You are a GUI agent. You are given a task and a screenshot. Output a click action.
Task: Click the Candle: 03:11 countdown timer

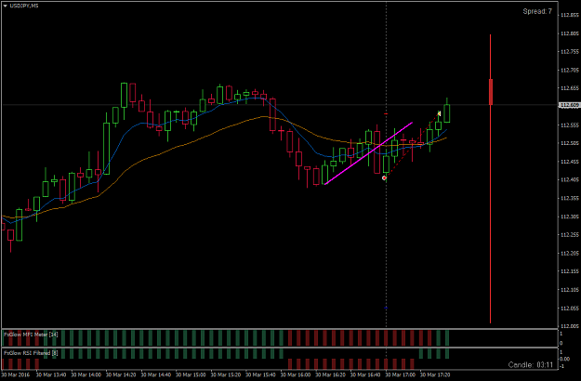click(530, 364)
